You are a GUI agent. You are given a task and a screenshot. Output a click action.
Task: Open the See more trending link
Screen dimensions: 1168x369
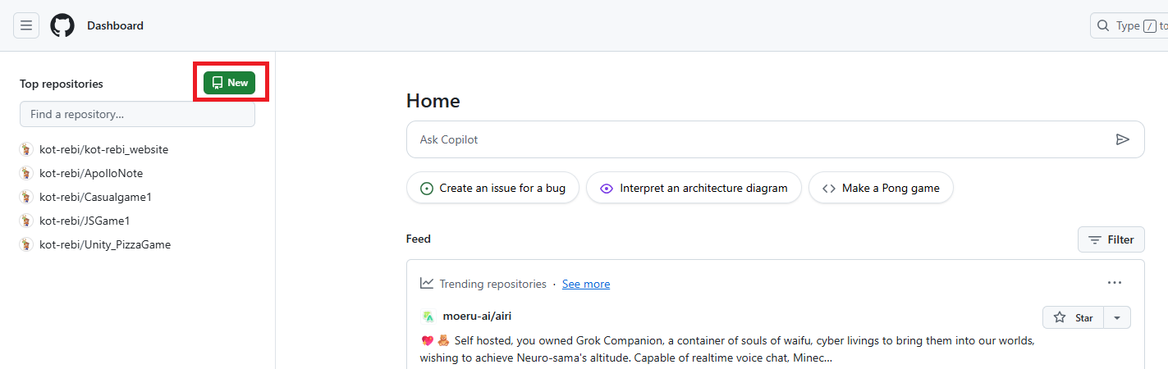tap(586, 284)
